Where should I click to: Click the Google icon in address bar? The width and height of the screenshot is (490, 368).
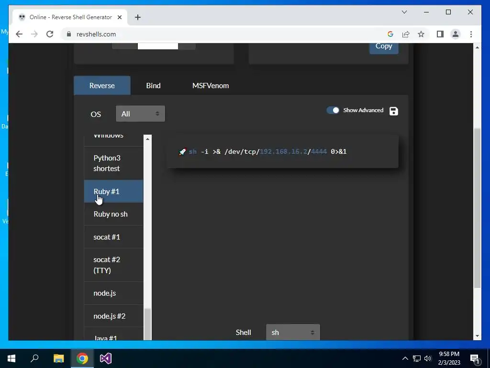coord(390,34)
